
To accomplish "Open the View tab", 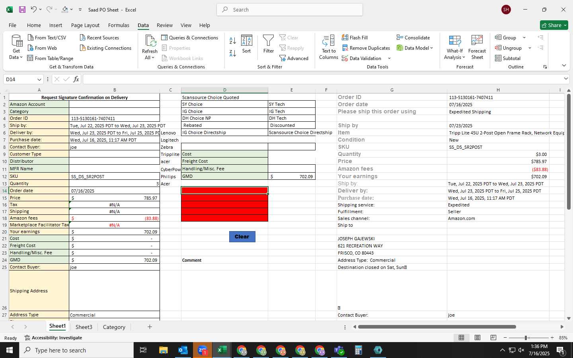I will (186, 25).
